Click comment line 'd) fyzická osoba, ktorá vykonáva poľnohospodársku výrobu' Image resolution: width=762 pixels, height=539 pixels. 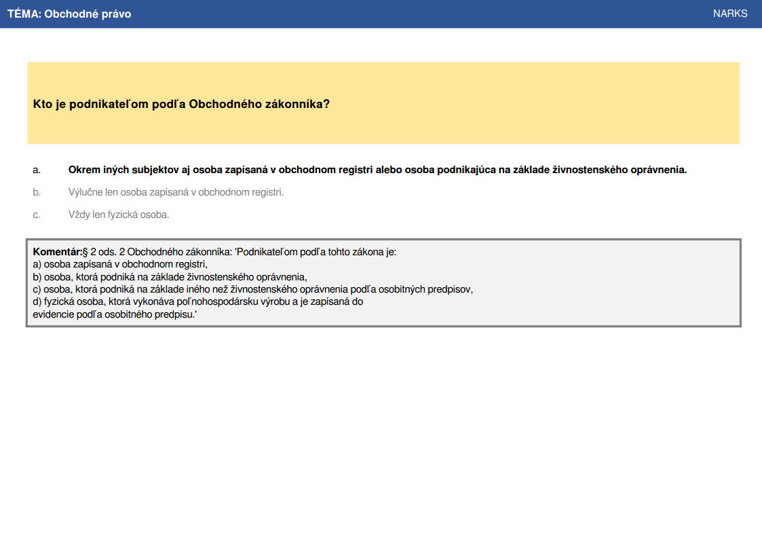pyautogui.click(x=197, y=301)
